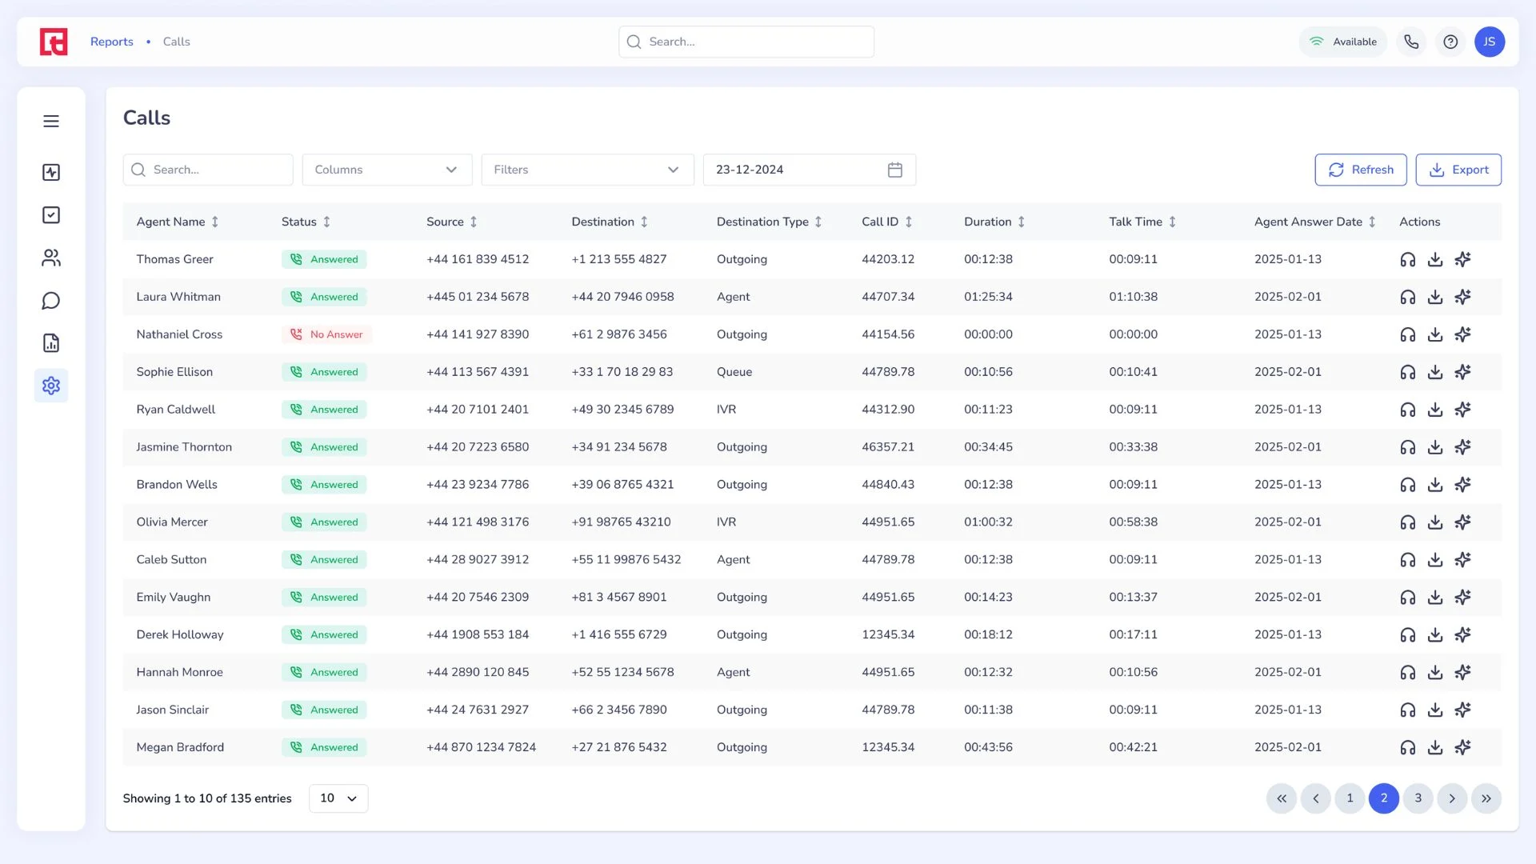Open the activity dashboard in sidebar

[x=51, y=172]
